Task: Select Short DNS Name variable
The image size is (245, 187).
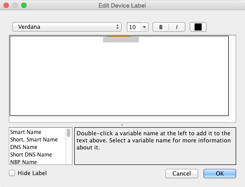Action: point(31,154)
